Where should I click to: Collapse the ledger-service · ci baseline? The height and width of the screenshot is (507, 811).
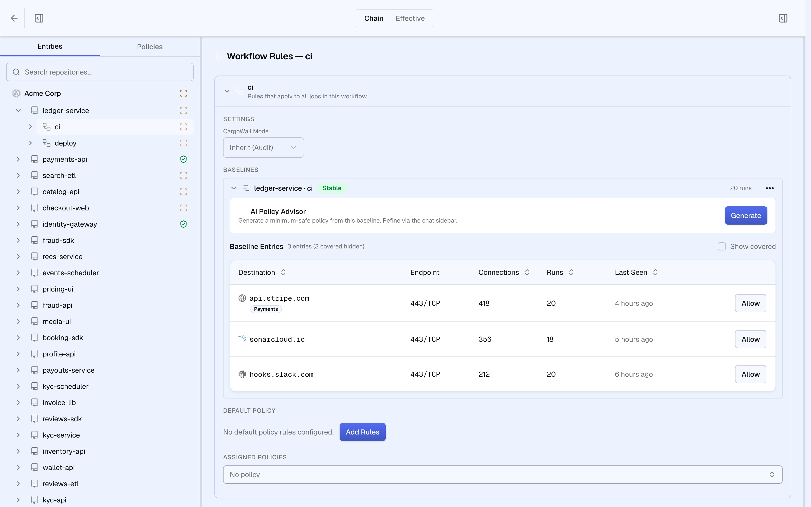coord(234,188)
